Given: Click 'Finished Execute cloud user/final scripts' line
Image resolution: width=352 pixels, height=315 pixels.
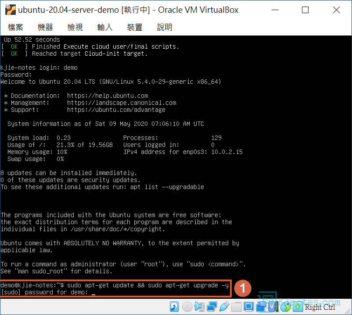Looking at the screenshot, I should coord(90,47).
